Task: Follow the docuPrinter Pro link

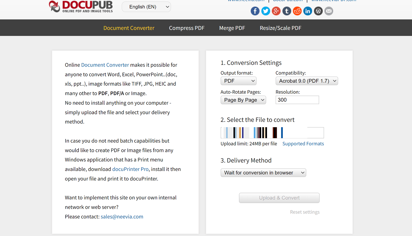Action: click(x=130, y=169)
